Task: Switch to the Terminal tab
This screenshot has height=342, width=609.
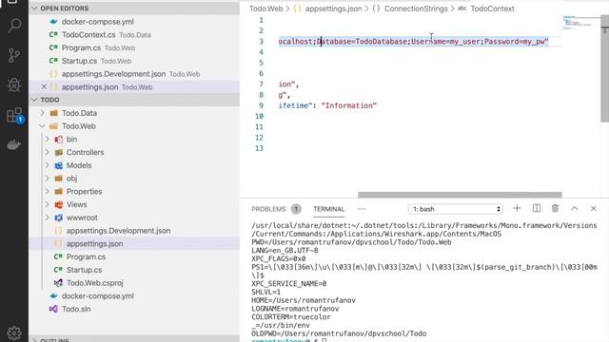Action: [x=329, y=209]
